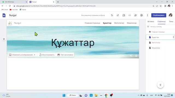Select Главная страница in pages list
Screen dimensions: 175x98
[x=160, y=32]
